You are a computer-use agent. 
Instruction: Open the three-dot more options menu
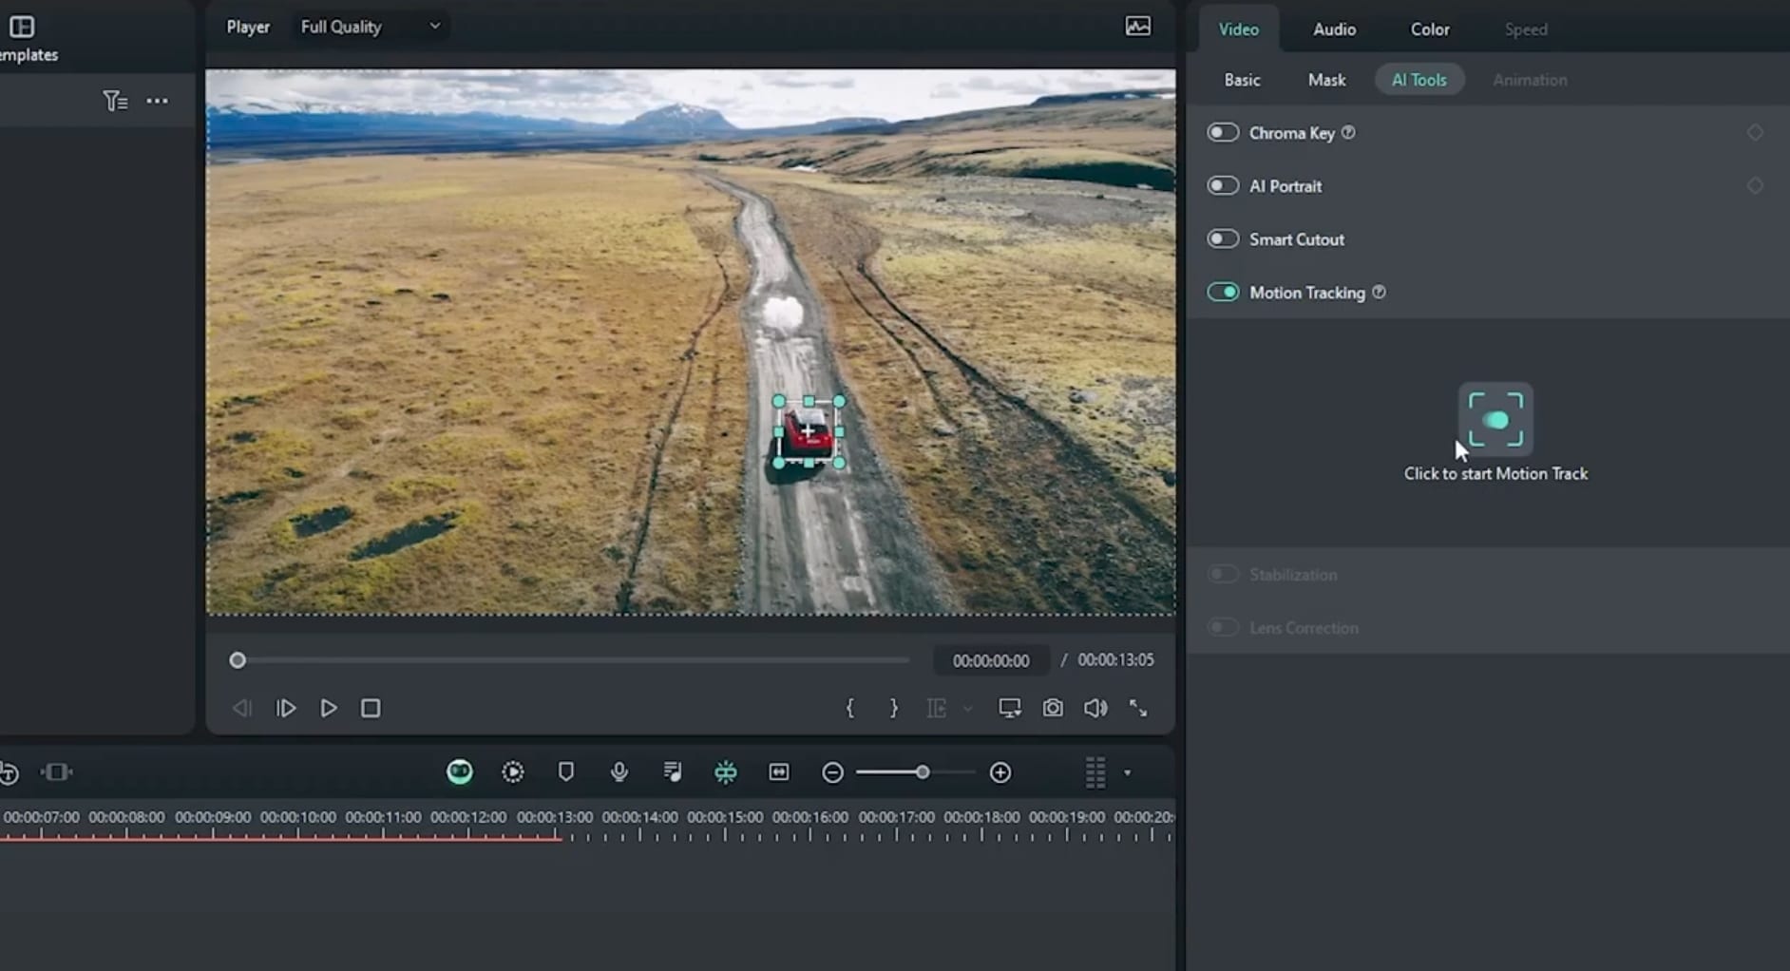(x=158, y=101)
